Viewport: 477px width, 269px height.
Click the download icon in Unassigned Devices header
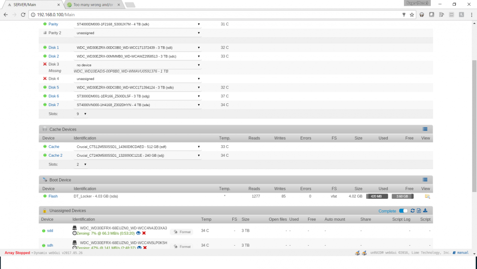point(425,211)
